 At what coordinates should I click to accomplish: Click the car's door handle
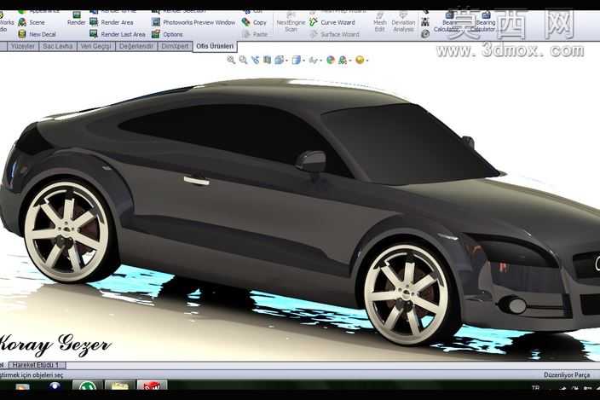pyautogui.click(x=196, y=181)
